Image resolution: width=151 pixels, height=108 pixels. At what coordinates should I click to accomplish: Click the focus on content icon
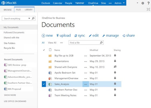148,9
